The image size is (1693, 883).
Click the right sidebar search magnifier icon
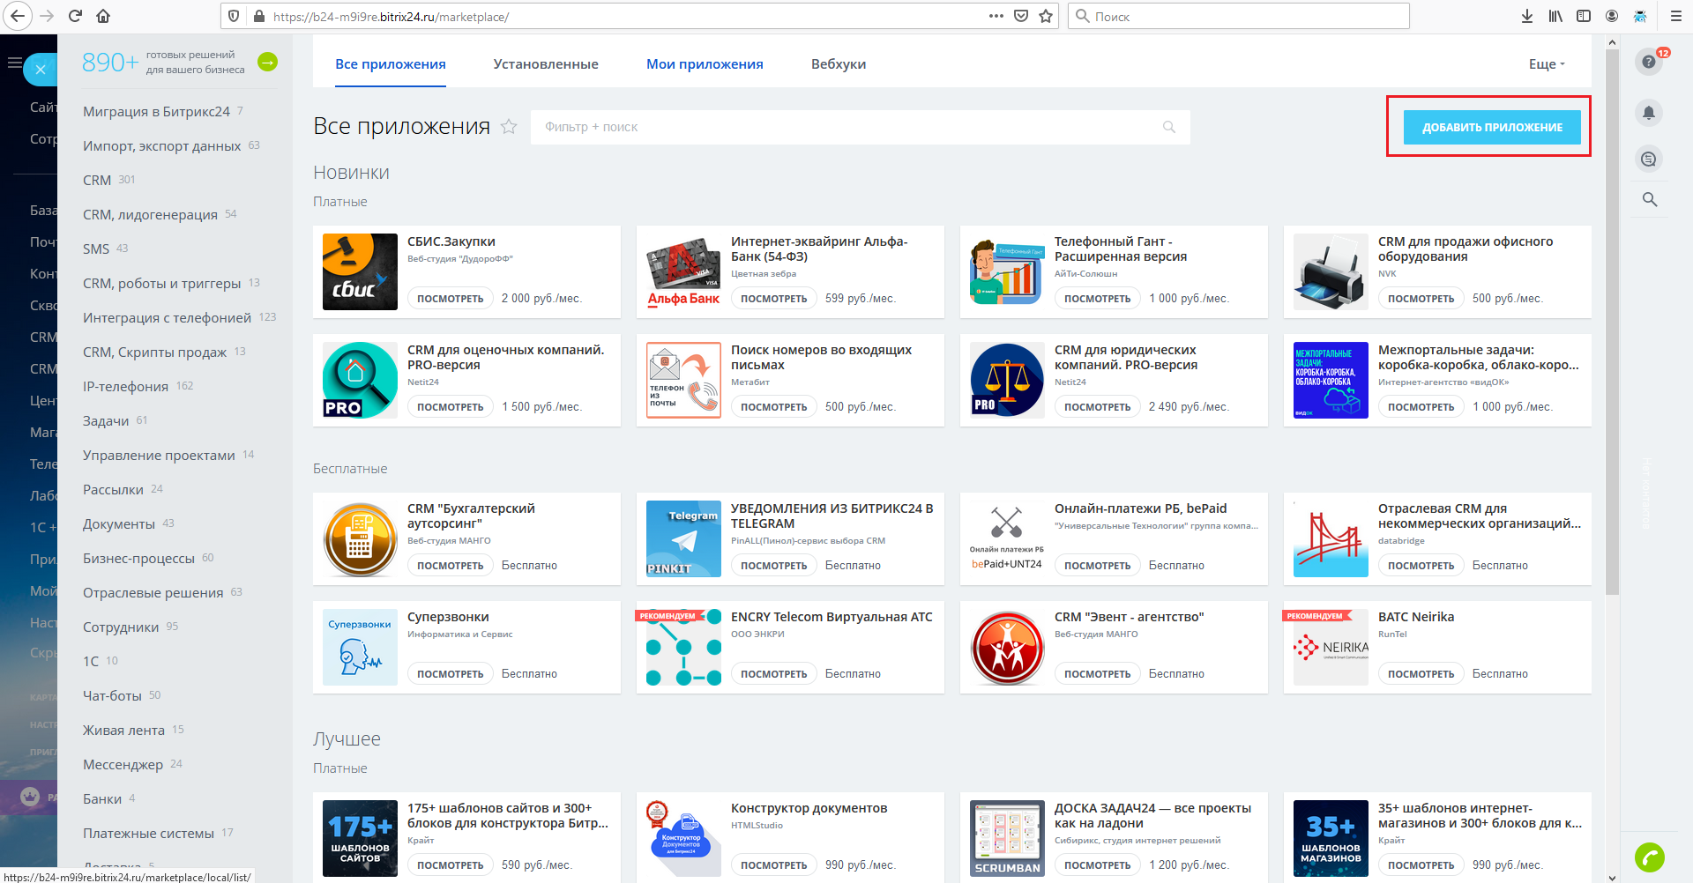(1649, 200)
